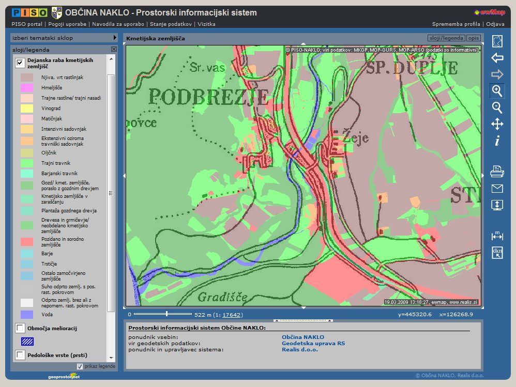Check the Pedološke vrste (prsti) layer
This screenshot has height=387, width=516.
pos(20,355)
